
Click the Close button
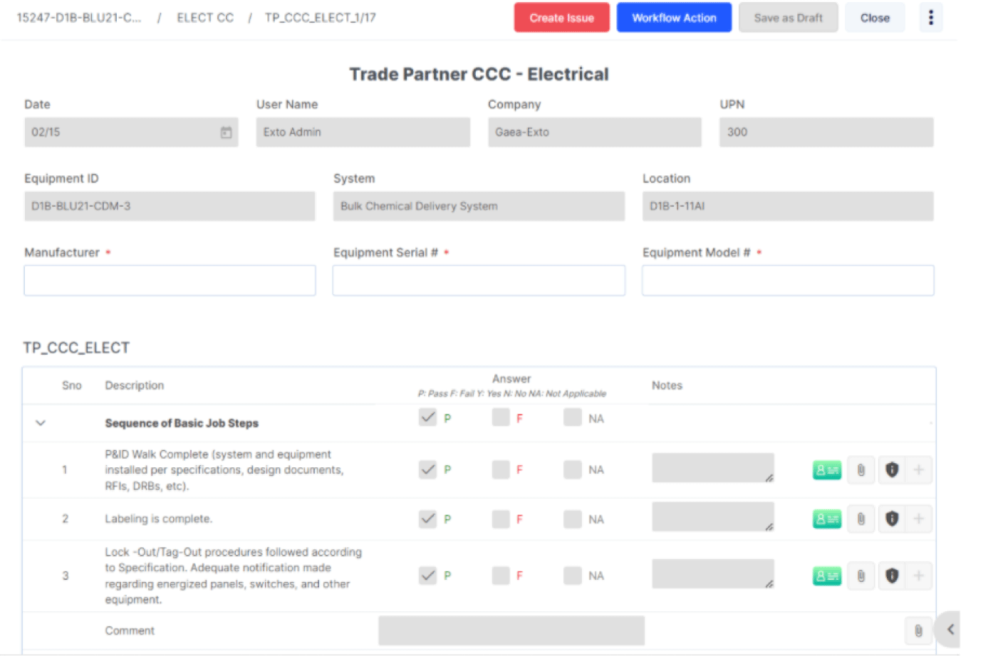tap(875, 18)
